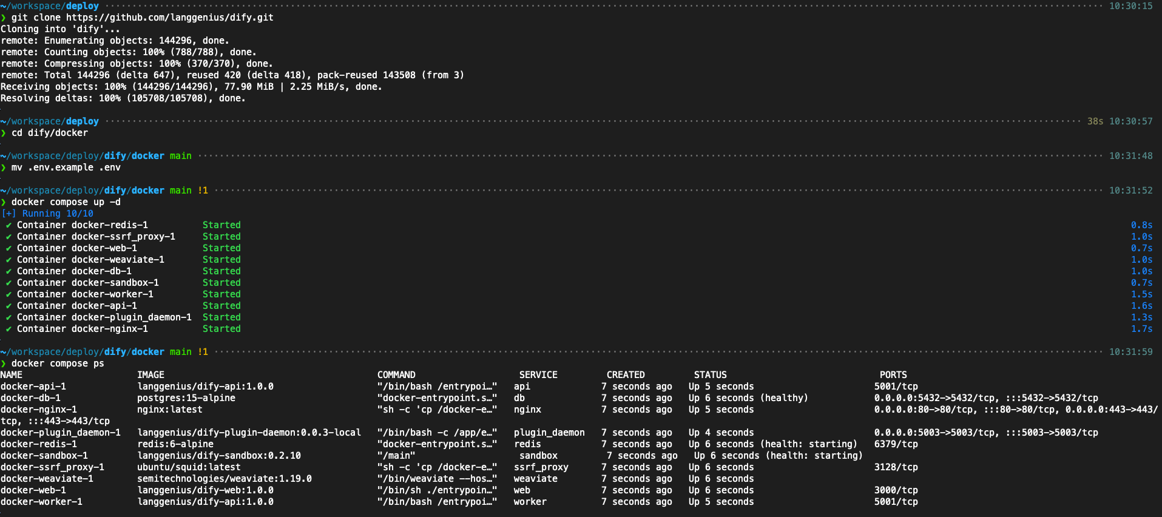Click the 'Receiving objects: 100%' output line

[191, 87]
